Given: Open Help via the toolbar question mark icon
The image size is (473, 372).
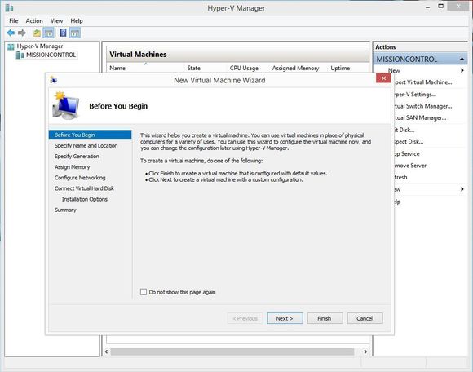Looking at the screenshot, I should (x=63, y=33).
